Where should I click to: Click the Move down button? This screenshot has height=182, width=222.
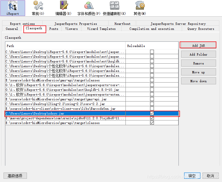coord(199,81)
